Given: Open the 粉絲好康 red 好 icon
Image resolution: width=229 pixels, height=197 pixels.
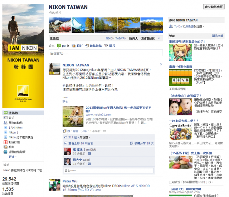Looking at the screenshot, I should tap(5, 142).
